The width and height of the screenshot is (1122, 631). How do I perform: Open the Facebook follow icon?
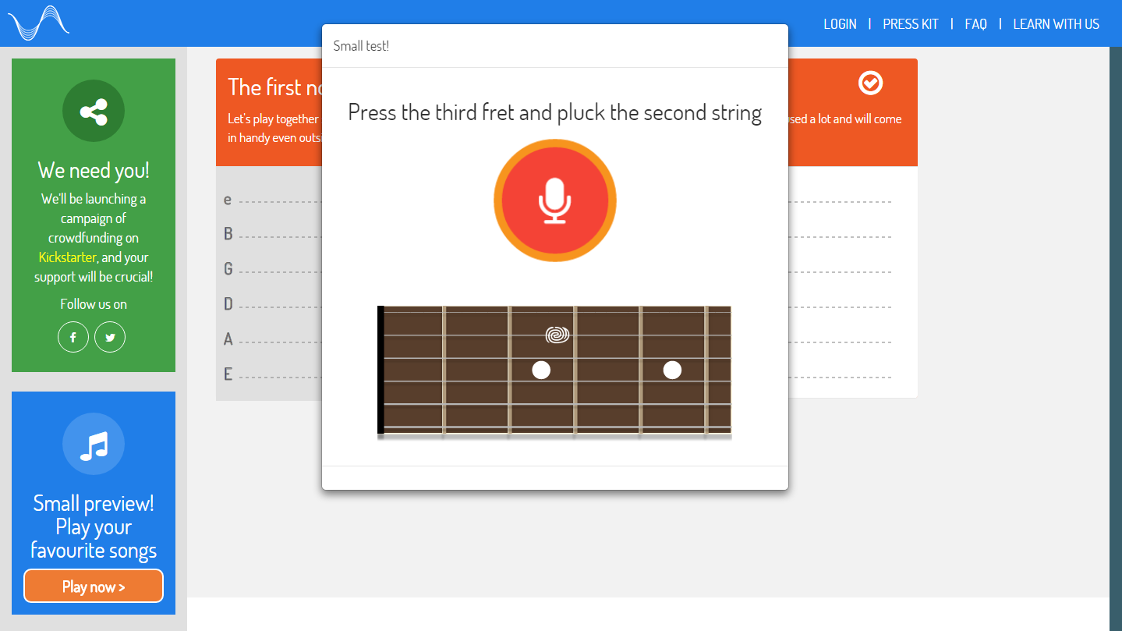pyautogui.click(x=73, y=337)
